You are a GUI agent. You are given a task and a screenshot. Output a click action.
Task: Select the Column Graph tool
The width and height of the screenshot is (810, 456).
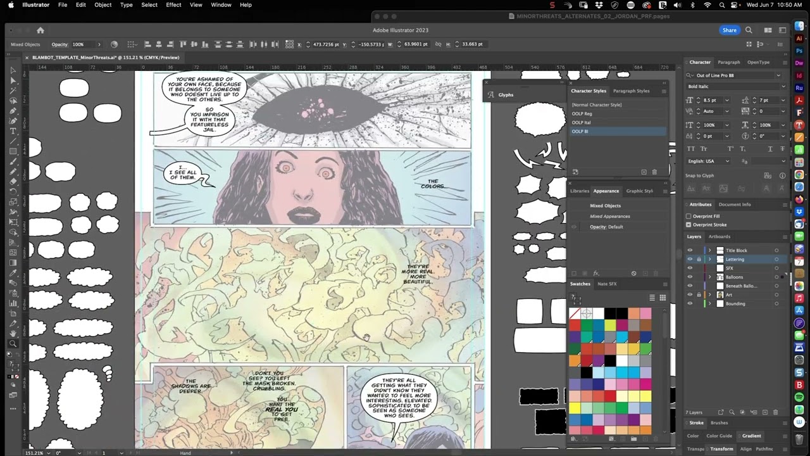pyautogui.click(x=13, y=303)
